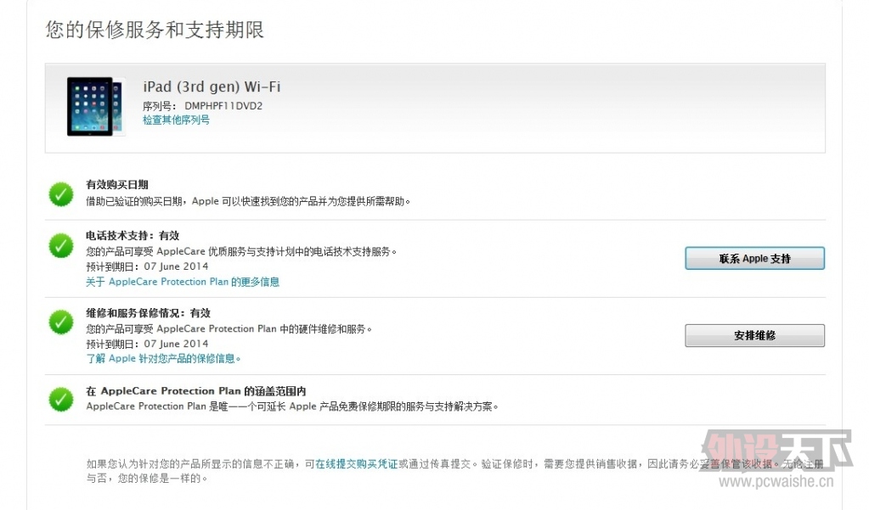Click the sentence starting AppleCare Protection Plan 是唯一

click(x=292, y=406)
